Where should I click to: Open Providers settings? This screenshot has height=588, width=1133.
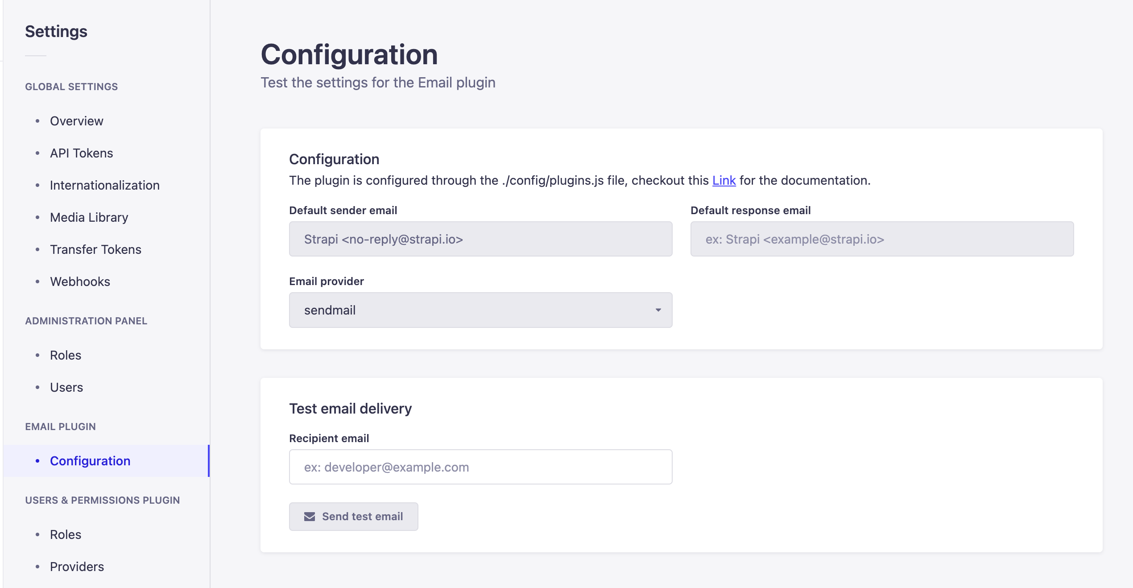click(76, 567)
